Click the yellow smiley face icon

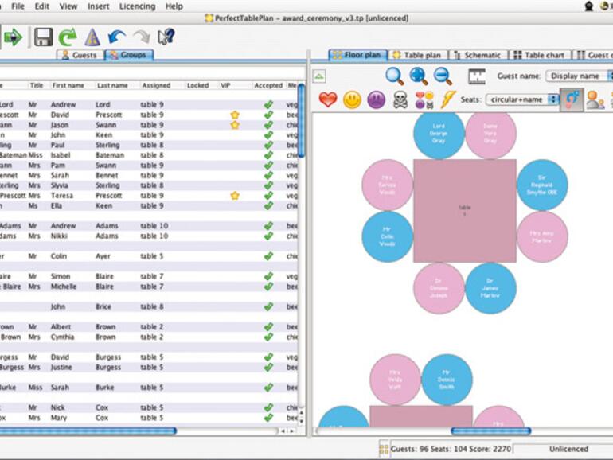352,99
